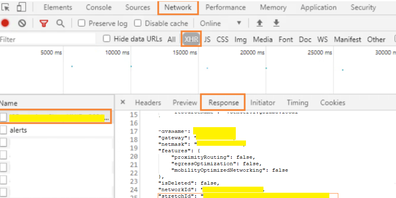The height and width of the screenshot is (198, 396).
Task: Click the import HAR upload arrow
Action: (x=259, y=23)
